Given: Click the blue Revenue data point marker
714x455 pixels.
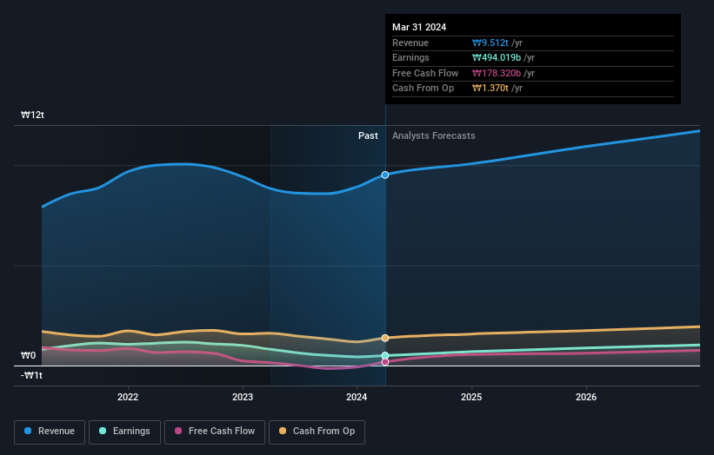Looking at the screenshot, I should tap(385, 175).
